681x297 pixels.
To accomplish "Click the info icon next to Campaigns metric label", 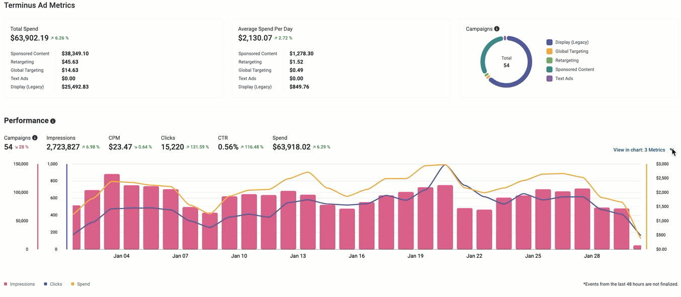I will click(35, 138).
